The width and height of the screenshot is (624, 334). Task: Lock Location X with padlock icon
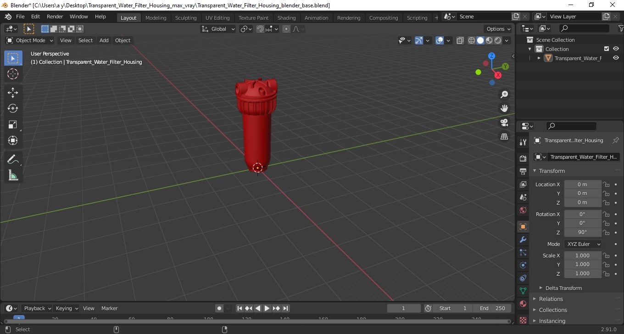[x=606, y=184]
